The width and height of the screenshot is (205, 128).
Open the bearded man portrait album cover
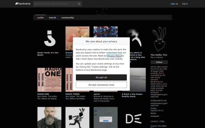[49, 117]
